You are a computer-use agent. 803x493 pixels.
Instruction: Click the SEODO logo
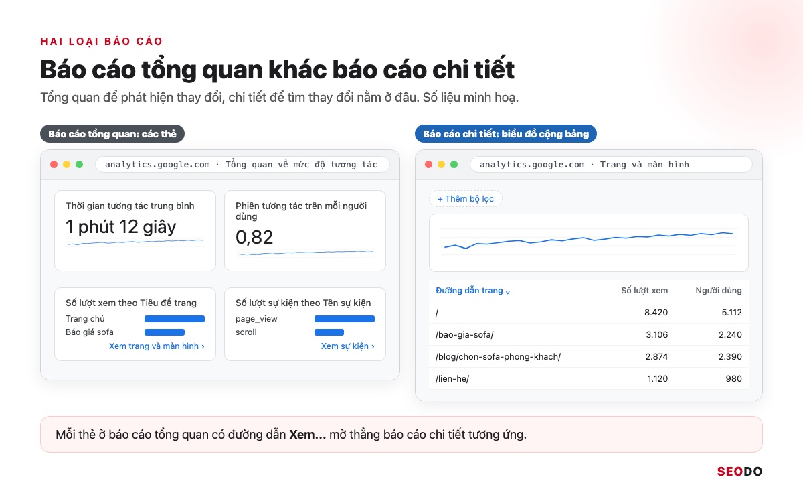[739, 471]
